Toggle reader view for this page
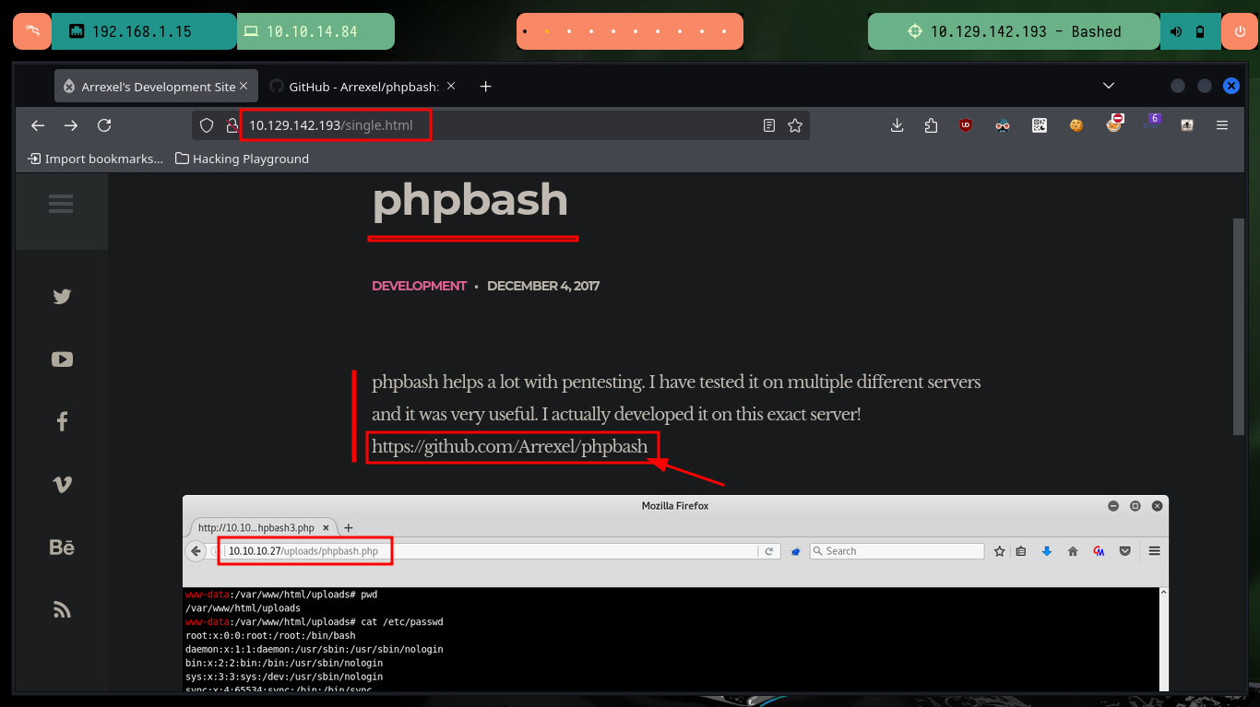This screenshot has width=1260, height=707. pyautogui.click(x=769, y=125)
